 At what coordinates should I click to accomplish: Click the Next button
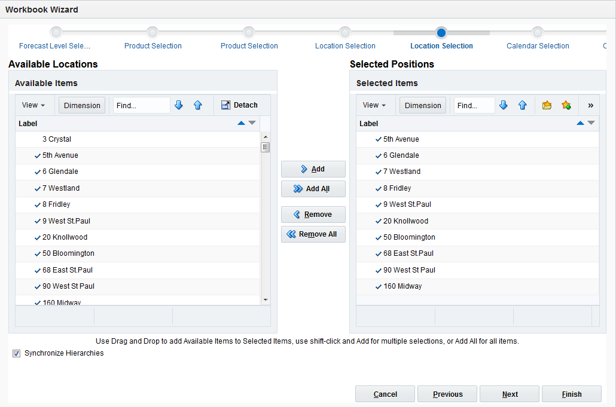(x=510, y=394)
